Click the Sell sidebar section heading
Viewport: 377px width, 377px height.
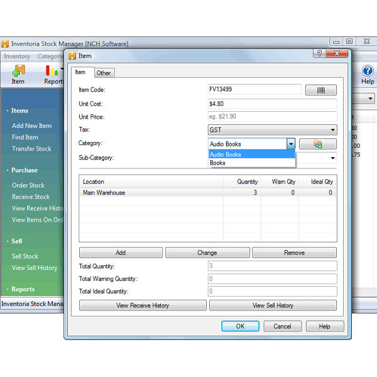click(x=16, y=241)
